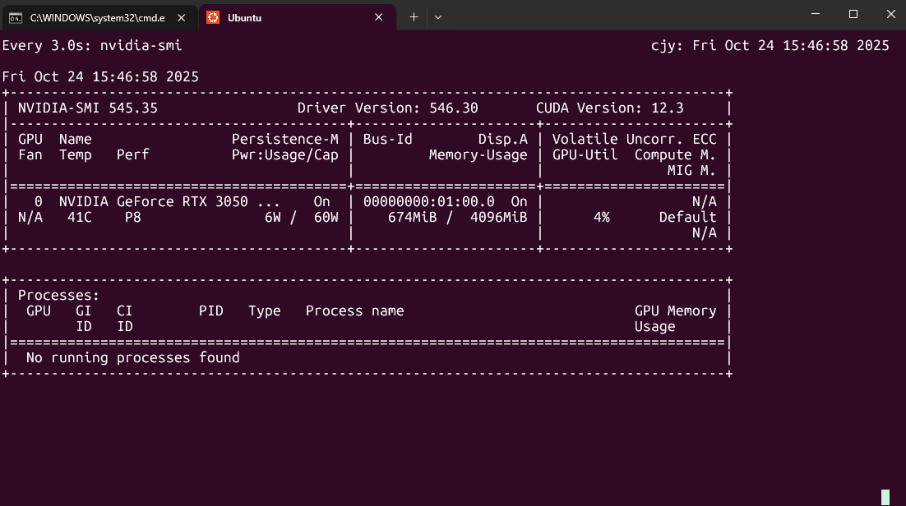Open a new terminal tab
Image resolution: width=906 pixels, height=506 pixels.
click(414, 17)
